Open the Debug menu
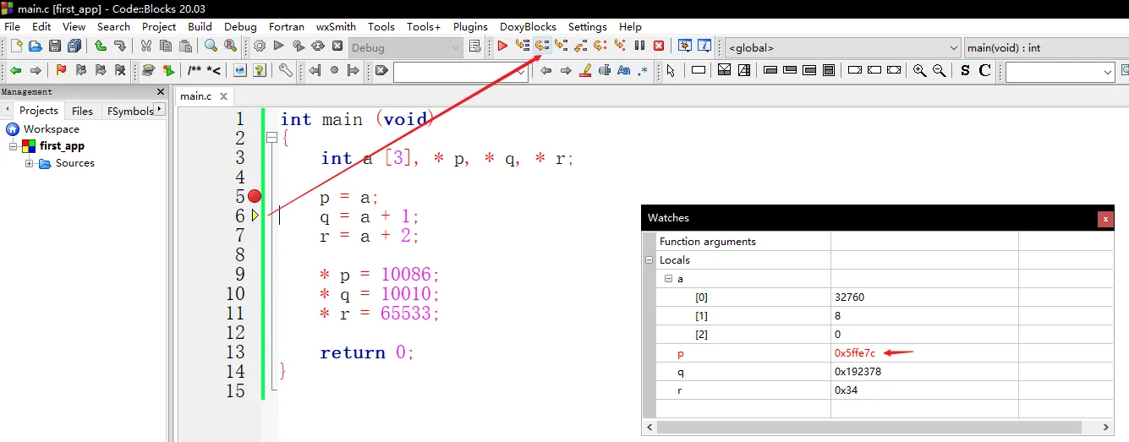This screenshot has height=442, width=1129. point(240,26)
